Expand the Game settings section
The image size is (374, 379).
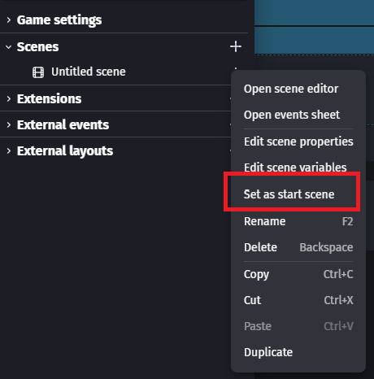9,20
